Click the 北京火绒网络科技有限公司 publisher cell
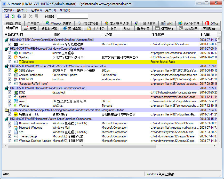Screen dimensions: 224x179 pos(120,57)
